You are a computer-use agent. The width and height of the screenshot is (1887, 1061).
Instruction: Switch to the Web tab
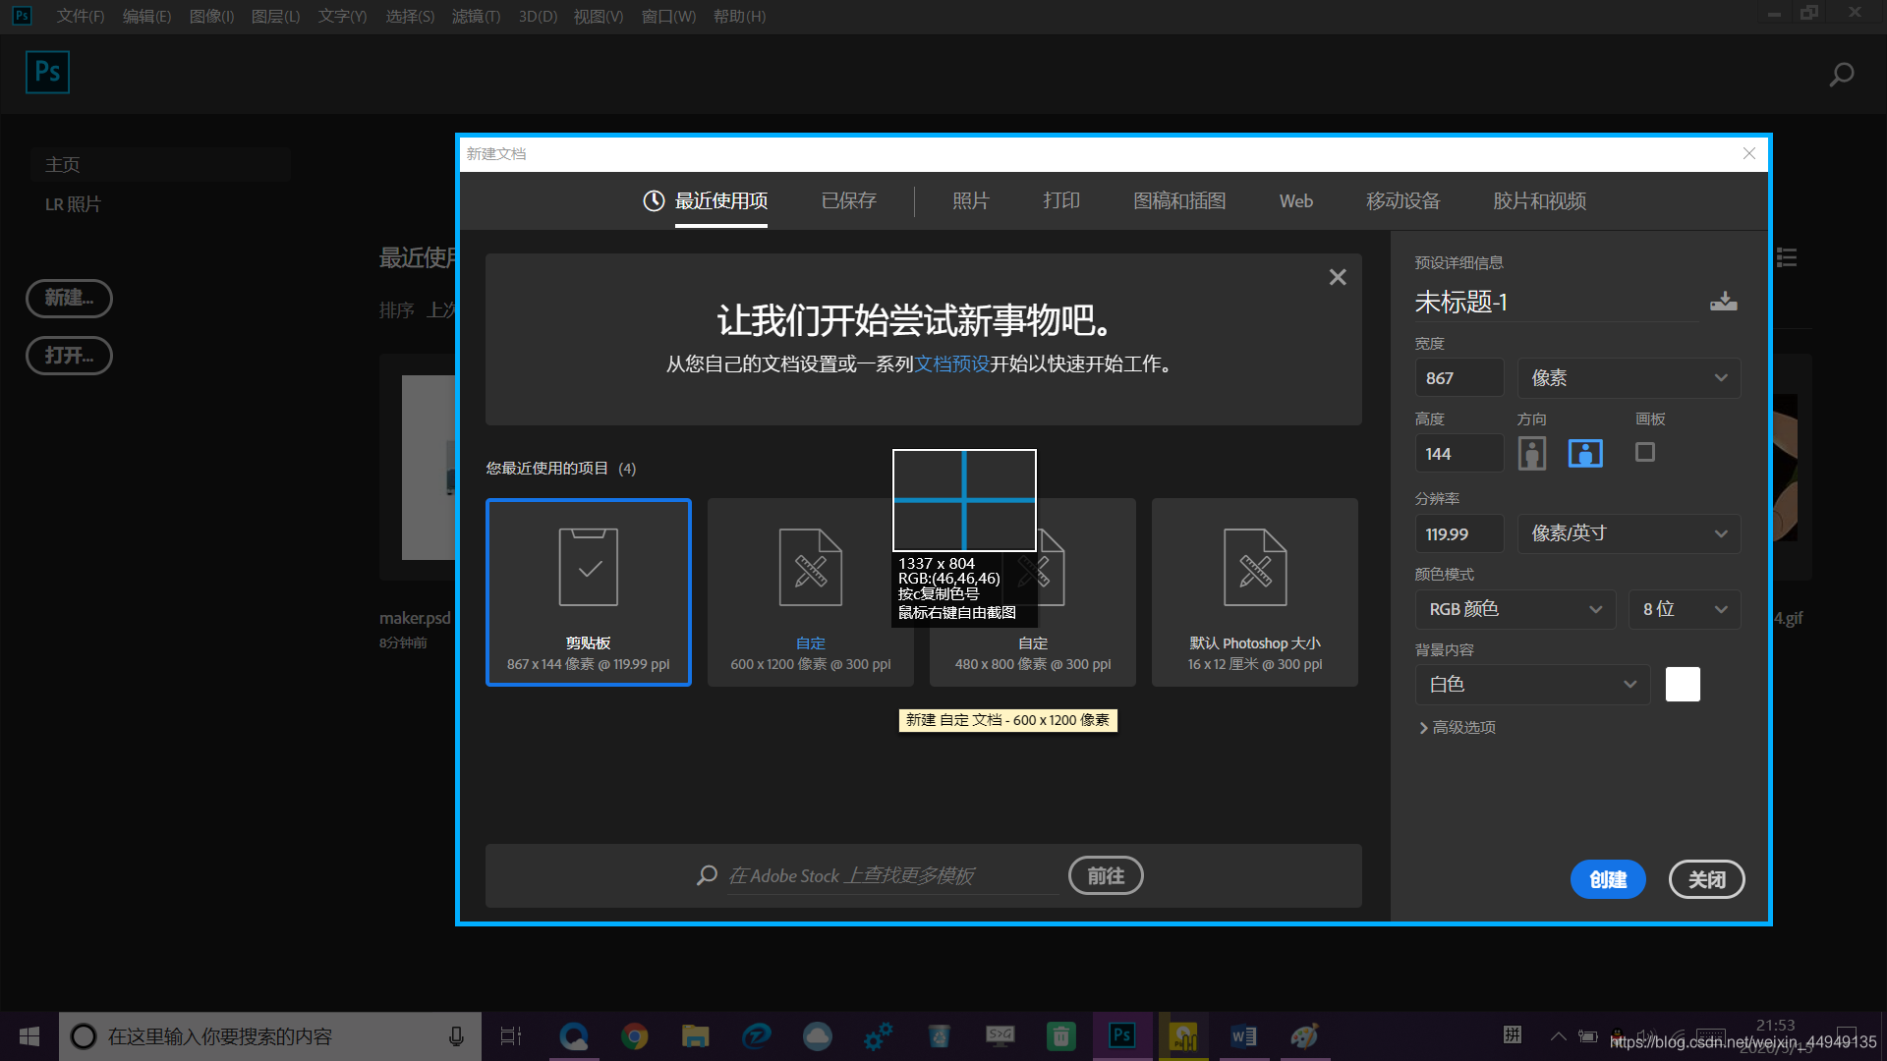[1295, 201]
